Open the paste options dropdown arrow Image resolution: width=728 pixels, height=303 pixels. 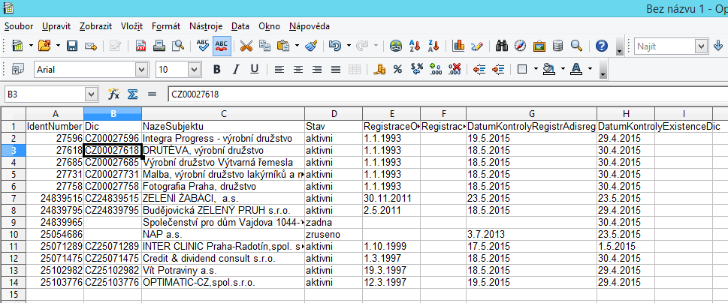coord(297,46)
